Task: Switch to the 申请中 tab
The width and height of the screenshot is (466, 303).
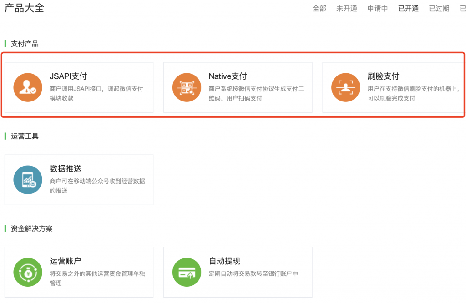Action: (377, 8)
